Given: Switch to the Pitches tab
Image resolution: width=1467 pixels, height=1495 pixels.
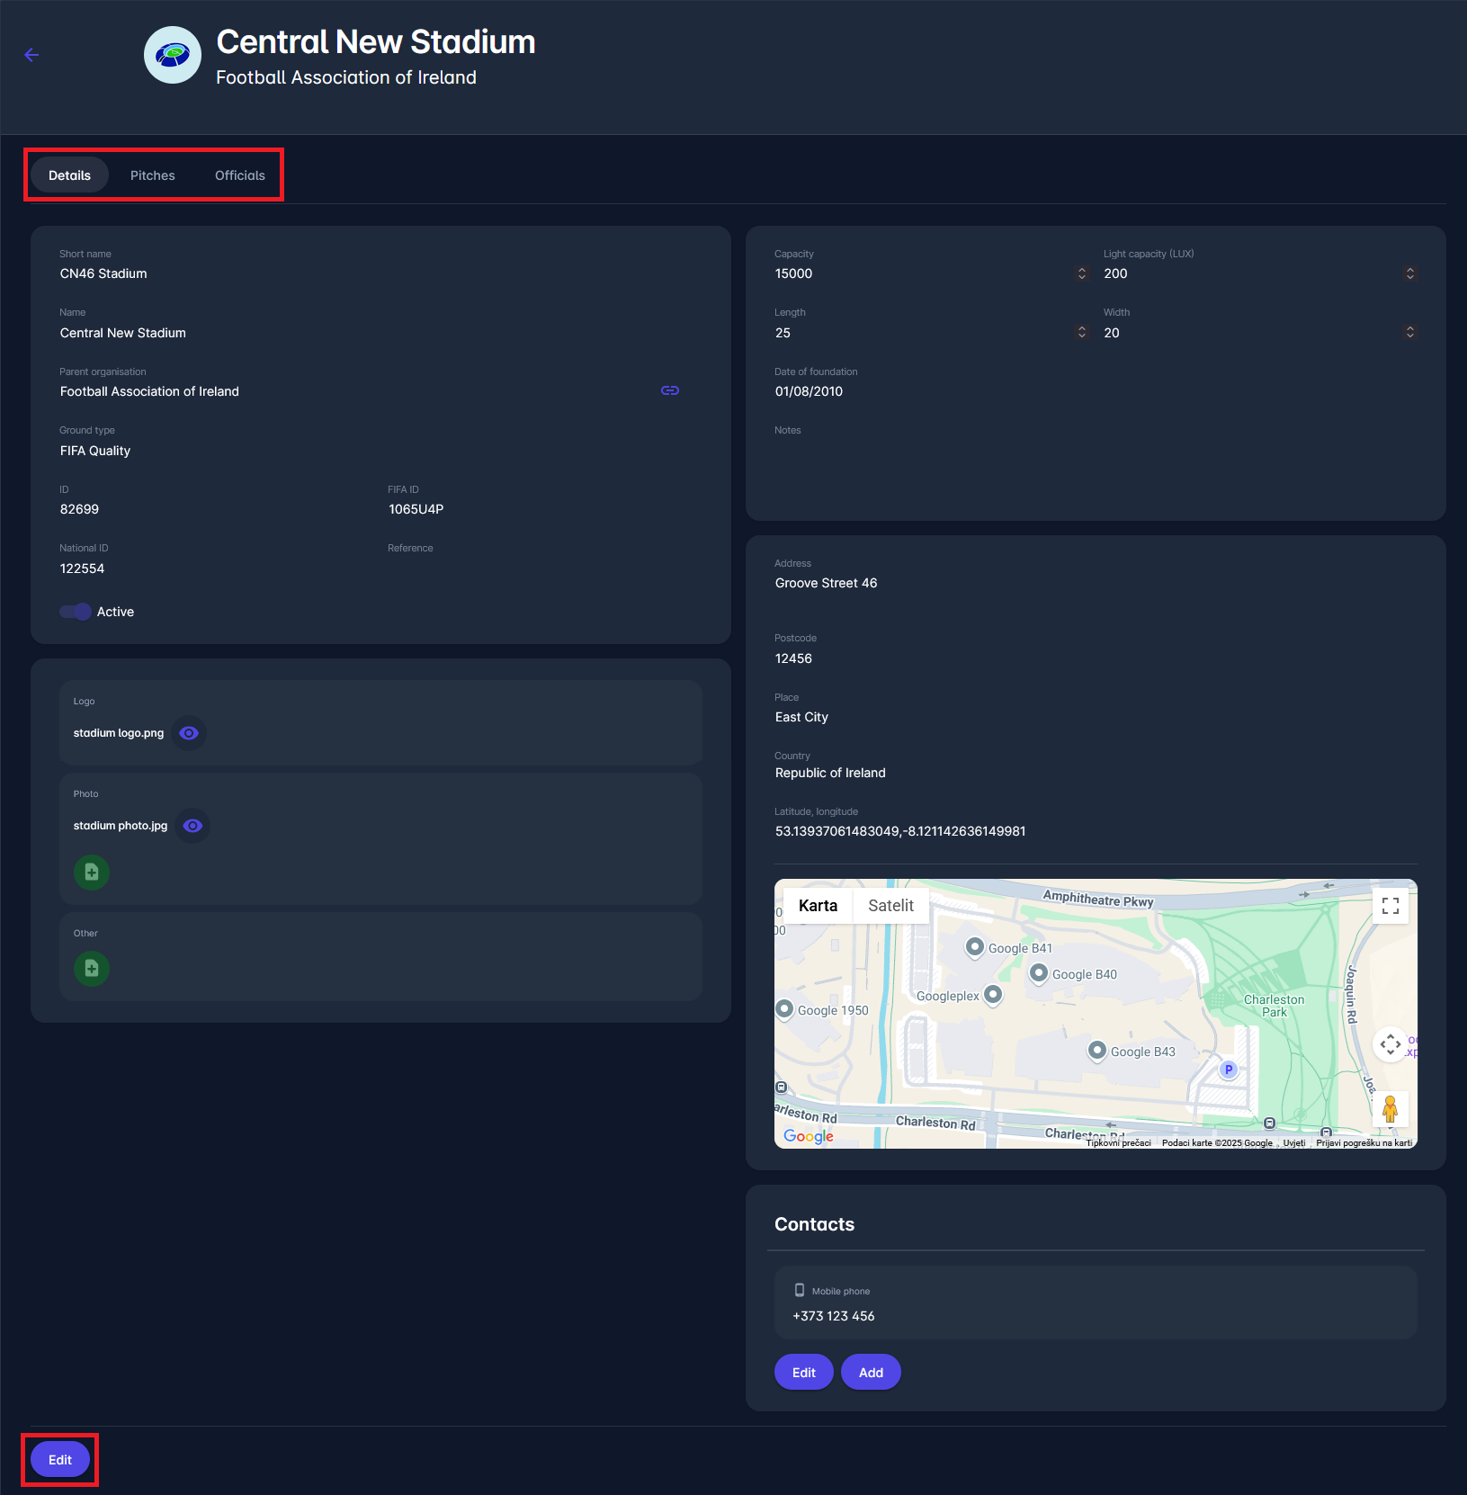Looking at the screenshot, I should tap(153, 175).
